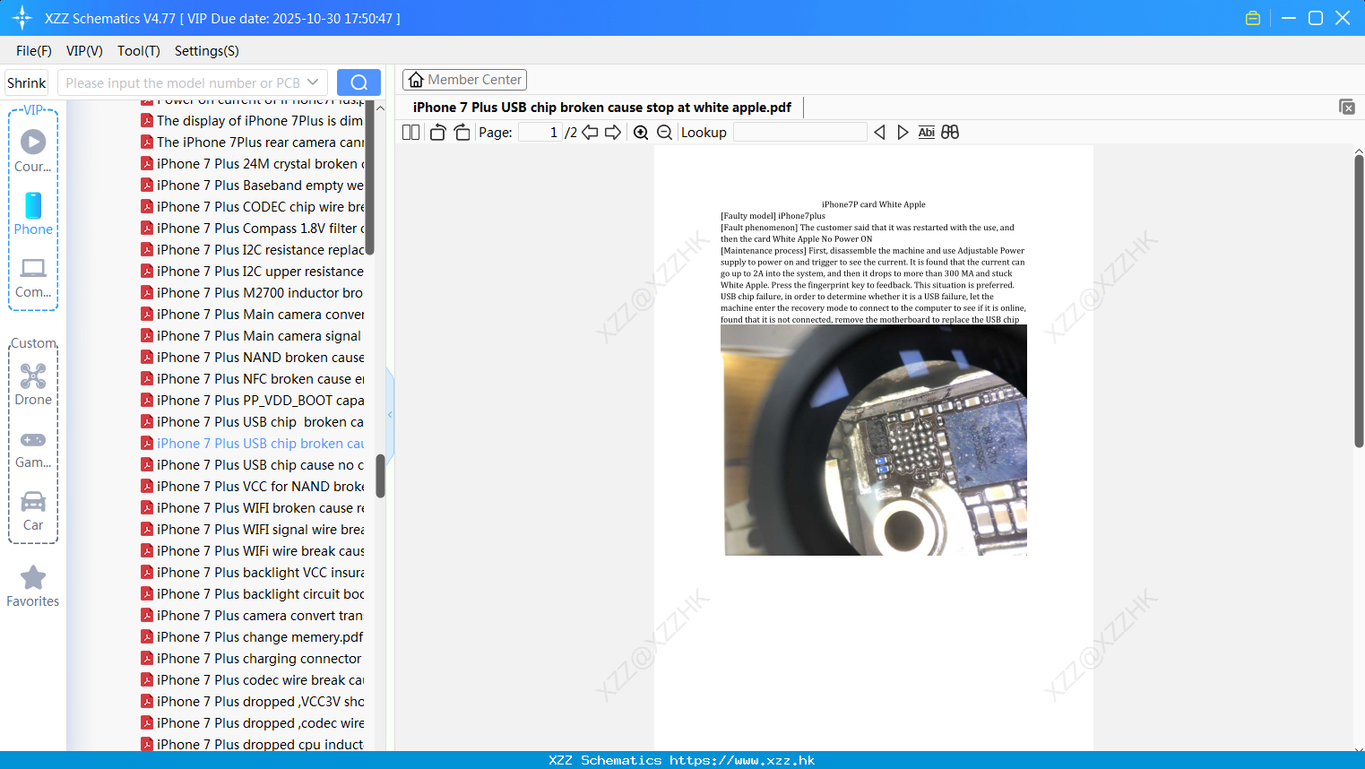Open the Settings(S) menu
The height and width of the screenshot is (769, 1365).
point(207,51)
